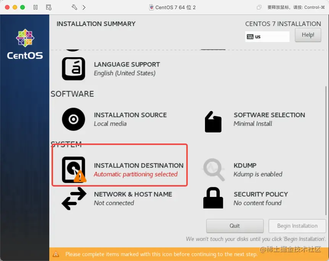Click 'Minimal Install' text
This screenshot has width=329, height=261.
tap(253, 124)
